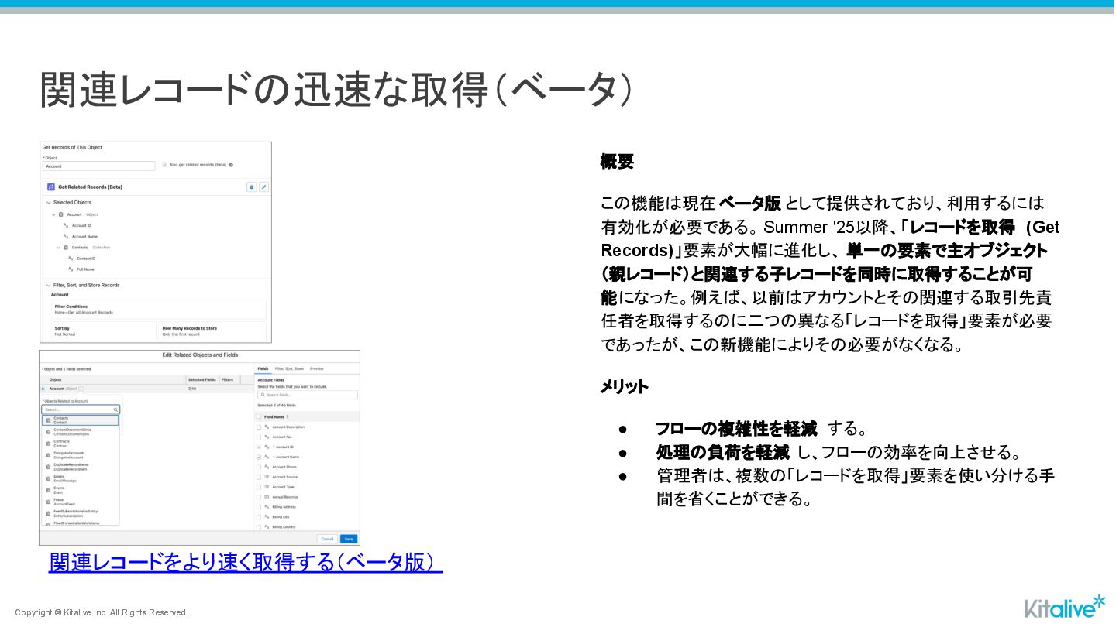Select the Account object radio button
The height and width of the screenshot is (627, 1116).
pyautogui.click(x=43, y=389)
